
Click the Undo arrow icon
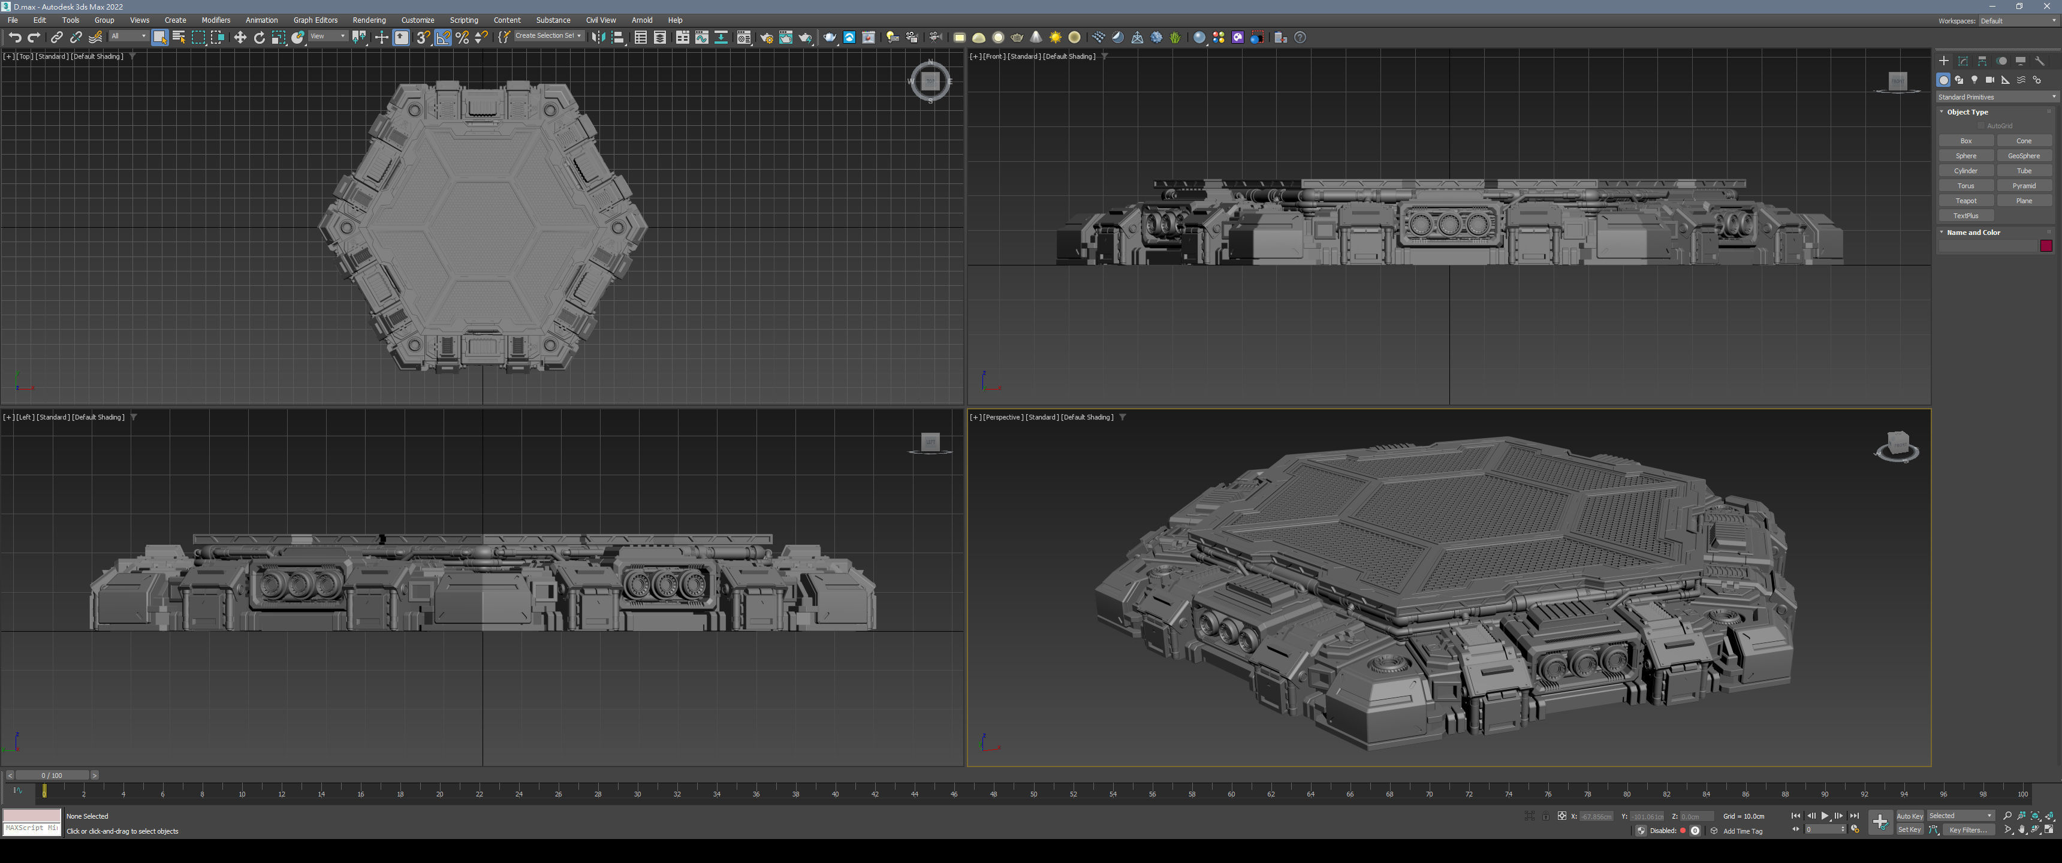click(x=14, y=38)
